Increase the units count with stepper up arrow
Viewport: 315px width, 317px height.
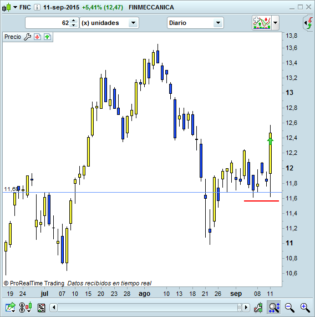(74, 21)
